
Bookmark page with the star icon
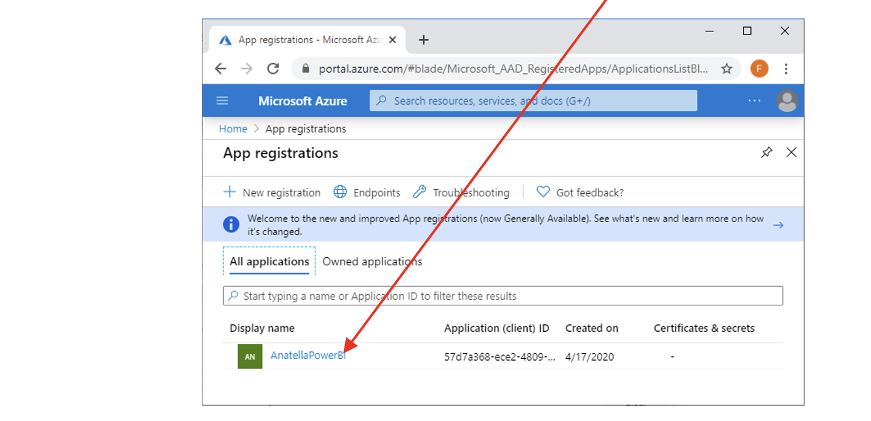[x=726, y=69]
